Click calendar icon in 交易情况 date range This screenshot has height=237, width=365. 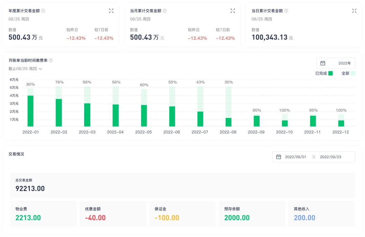click(x=278, y=157)
